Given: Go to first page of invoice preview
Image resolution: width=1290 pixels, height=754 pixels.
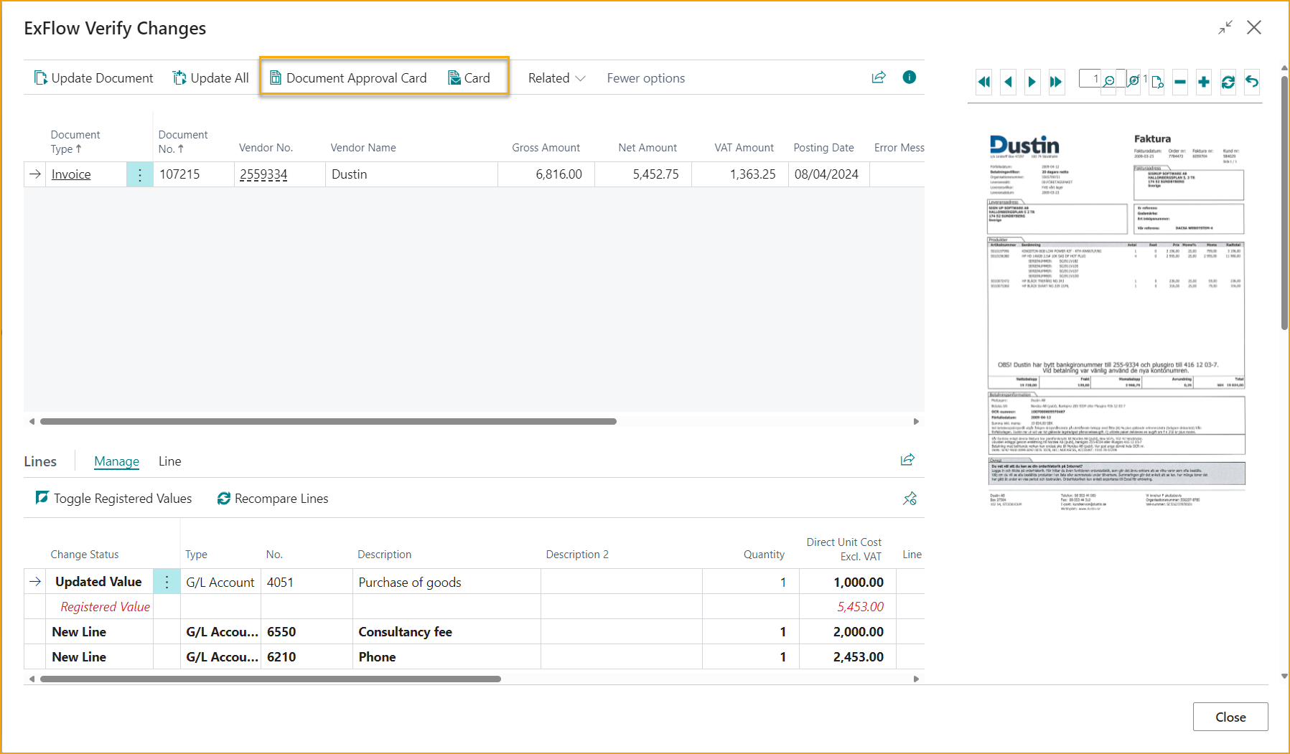Looking at the screenshot, I should (x=984, y=82).
